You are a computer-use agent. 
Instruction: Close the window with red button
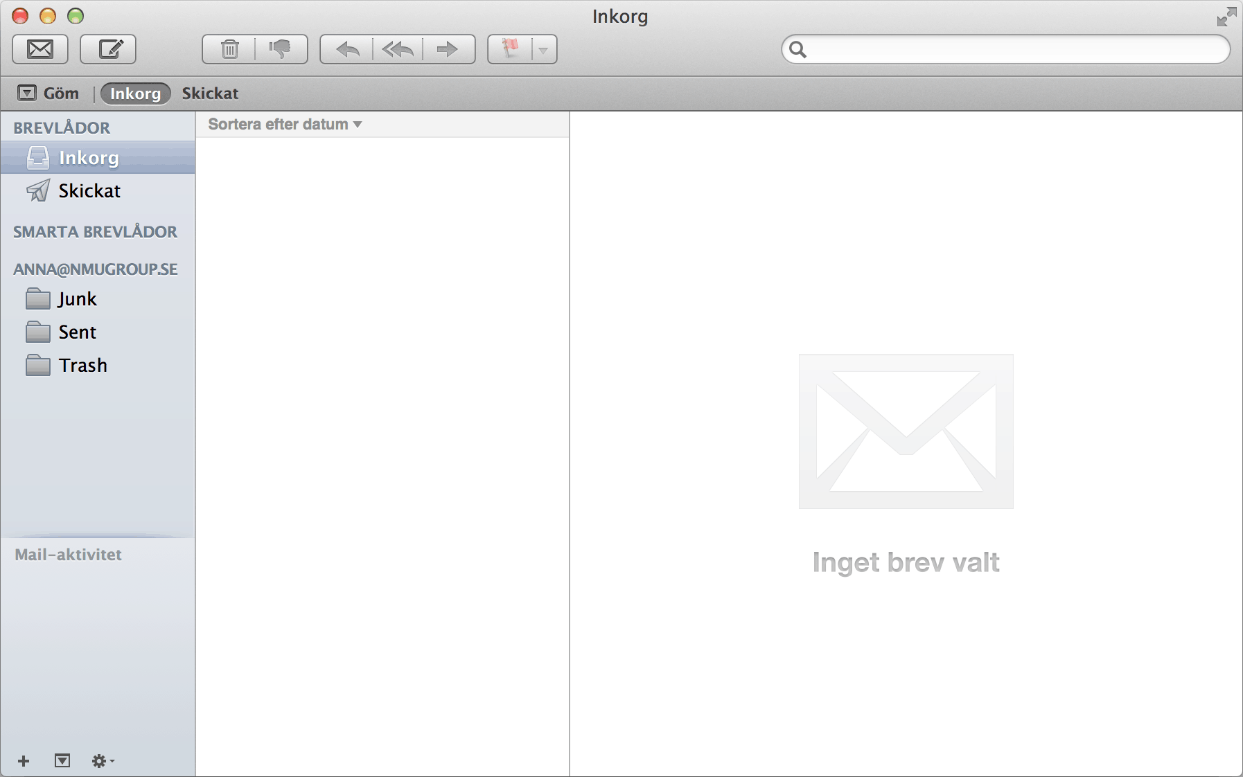coord(20,16)
